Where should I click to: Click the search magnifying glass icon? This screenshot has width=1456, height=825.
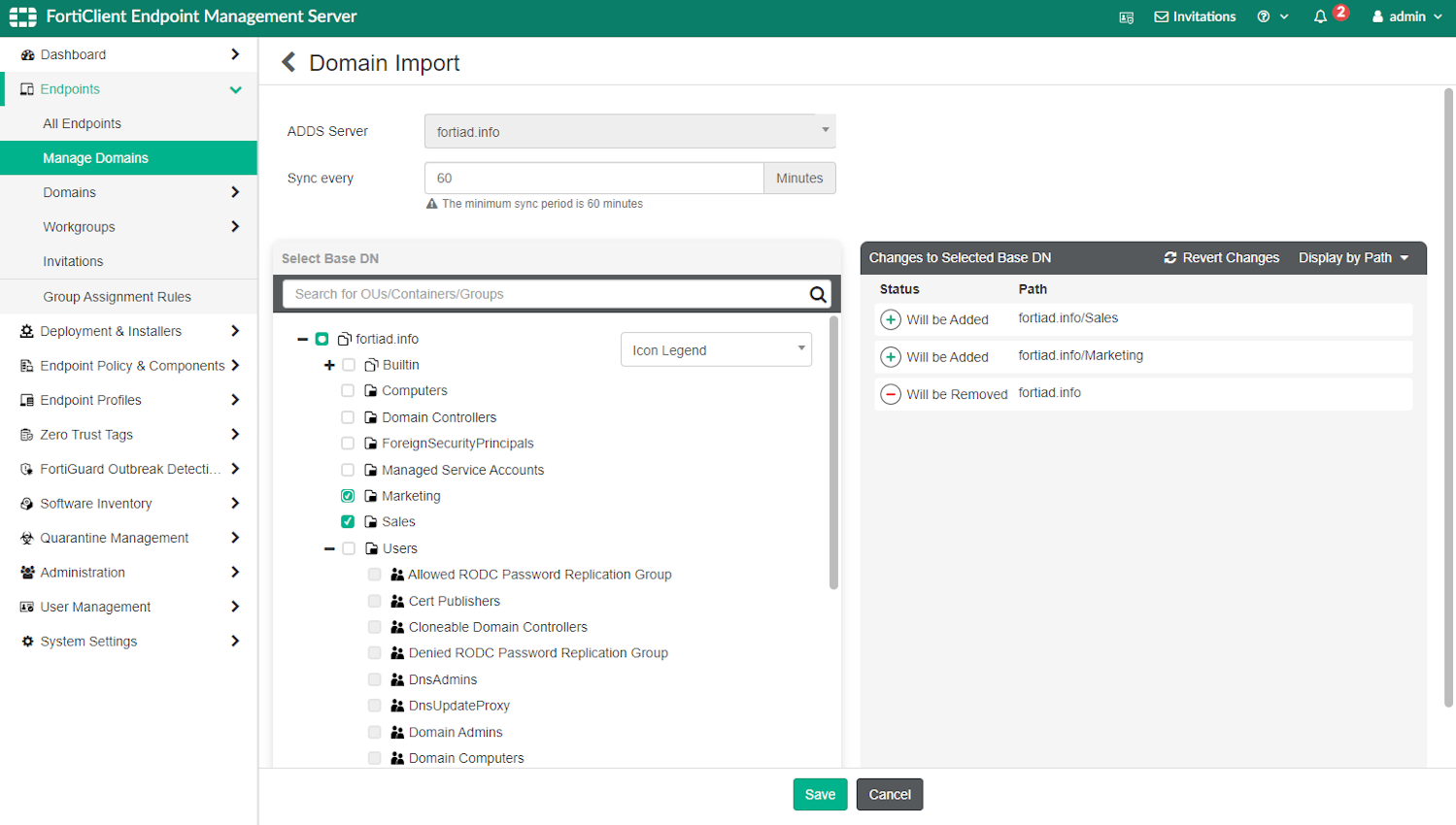(x=817, y=293)
